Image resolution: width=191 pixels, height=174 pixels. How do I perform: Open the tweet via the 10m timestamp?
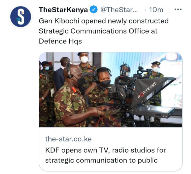point(156,10)
